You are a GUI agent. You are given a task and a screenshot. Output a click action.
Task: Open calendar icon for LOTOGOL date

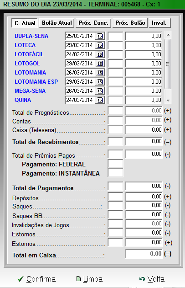[100, 64]
